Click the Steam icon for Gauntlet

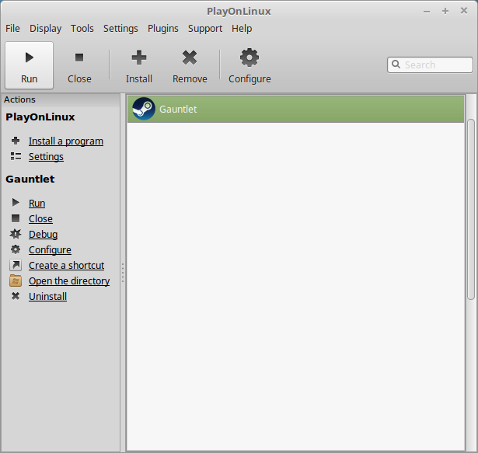144,109
